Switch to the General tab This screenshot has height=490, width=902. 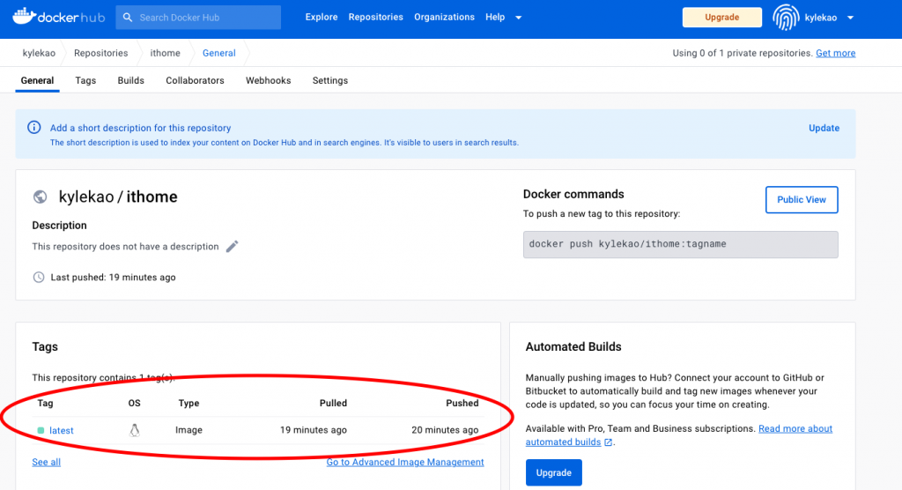point(37,80)
